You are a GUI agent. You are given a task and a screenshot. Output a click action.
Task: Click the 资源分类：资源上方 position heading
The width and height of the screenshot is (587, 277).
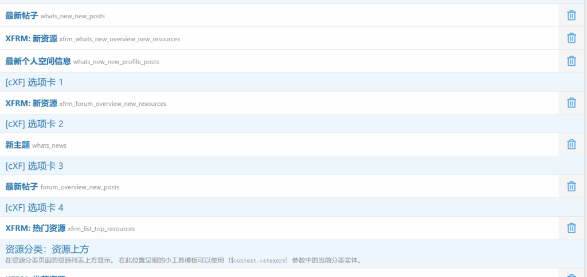tap(47, 249)
